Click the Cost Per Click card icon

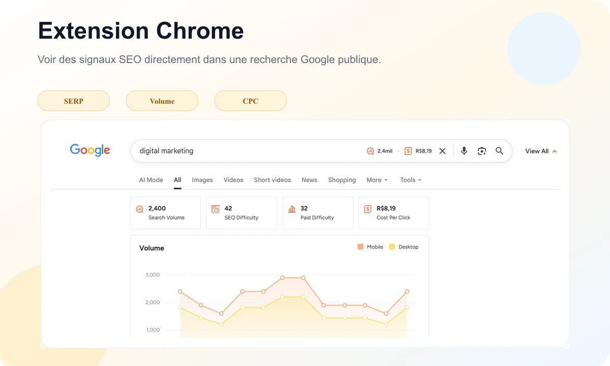pos(368,209)
